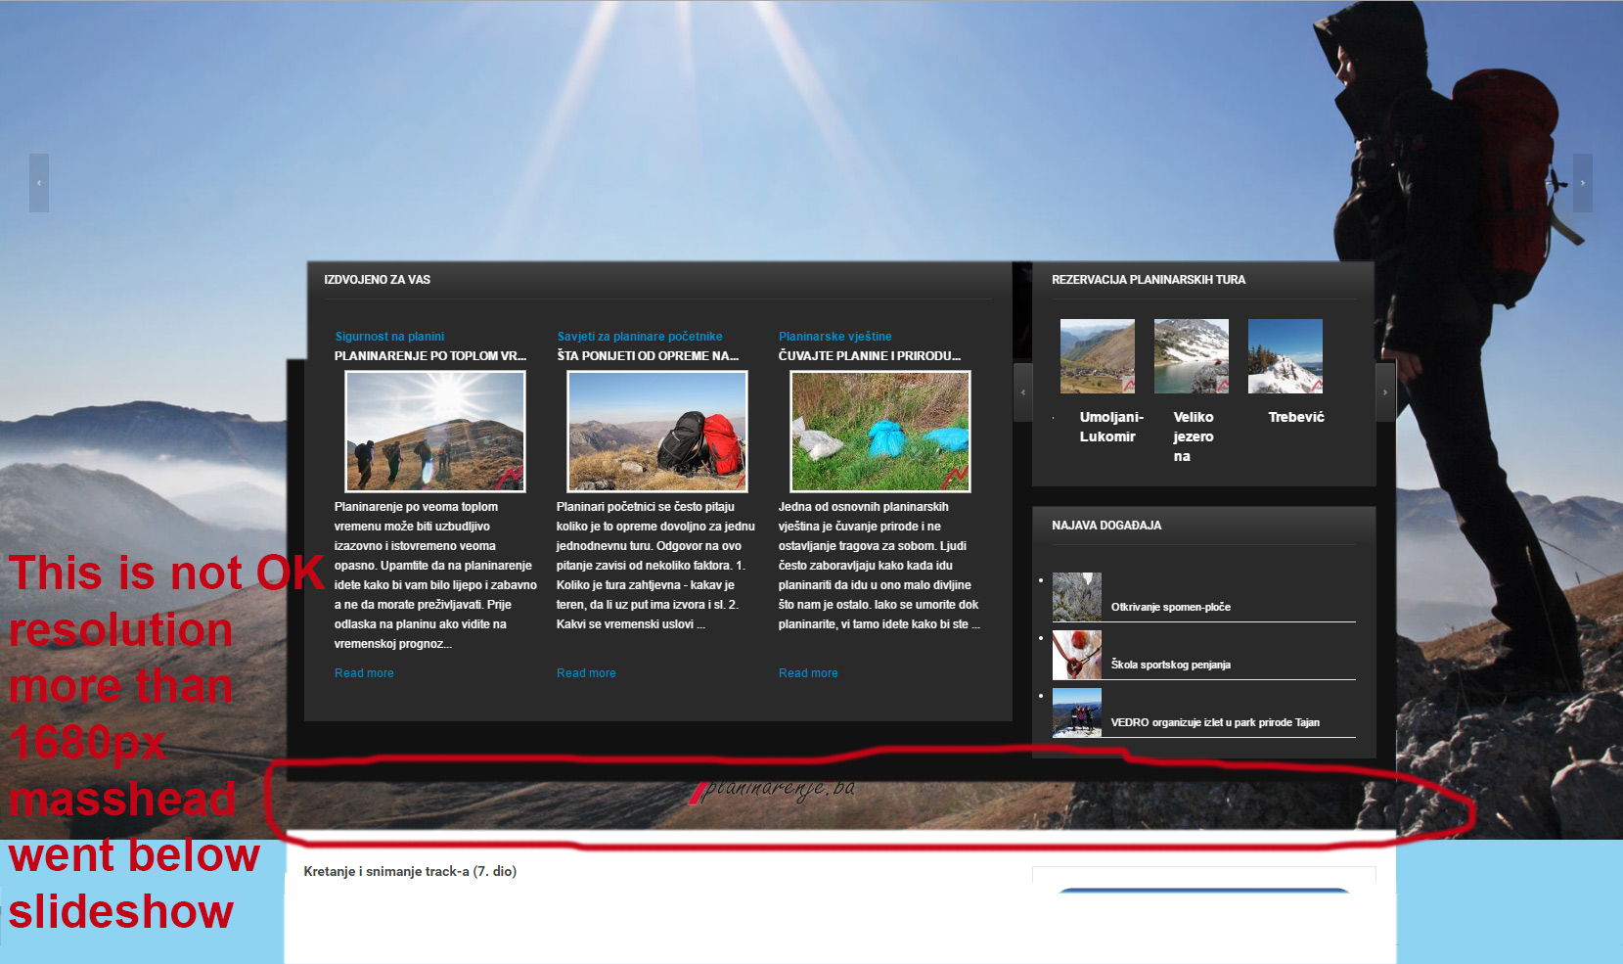
Task: Go to the previous slideshow image
Action: 39,183
